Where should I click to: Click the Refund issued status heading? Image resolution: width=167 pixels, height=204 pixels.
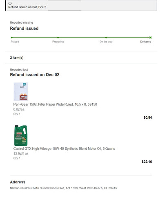24,28
